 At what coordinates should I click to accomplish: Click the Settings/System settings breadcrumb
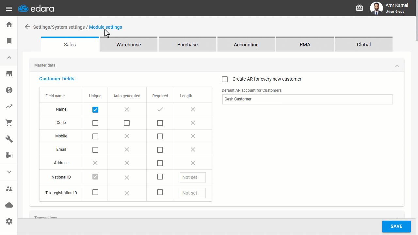tap(59, 27)
